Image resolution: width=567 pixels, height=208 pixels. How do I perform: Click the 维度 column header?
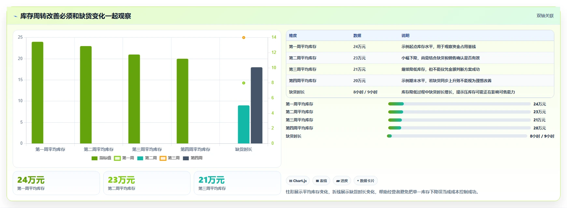pos(293,36)
